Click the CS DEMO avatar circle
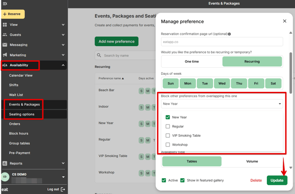295x194 pixels. 5,177
